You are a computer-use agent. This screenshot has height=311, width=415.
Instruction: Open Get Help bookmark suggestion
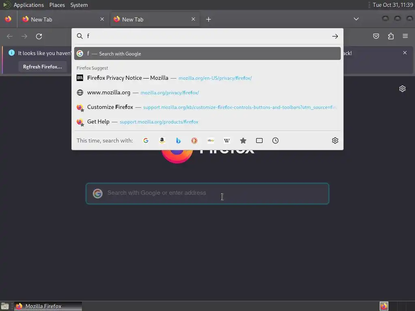tap(207, 121)
